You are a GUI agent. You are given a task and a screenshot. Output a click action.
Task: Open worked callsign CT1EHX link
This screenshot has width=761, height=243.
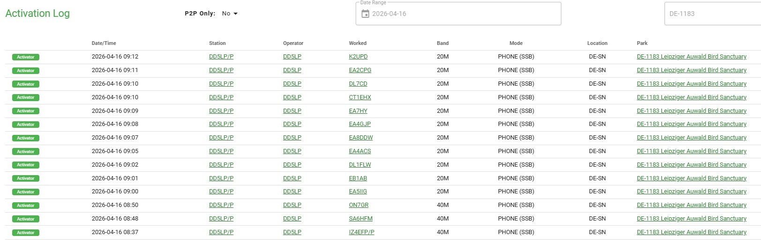point(360,97)
